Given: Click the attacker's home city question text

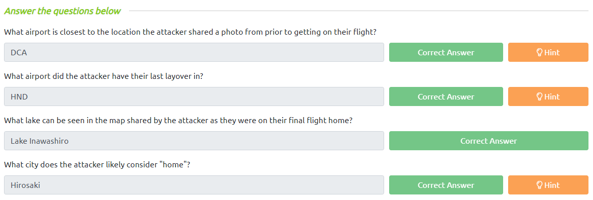Looking at the screenshot, I should click(x=97, y=165).
